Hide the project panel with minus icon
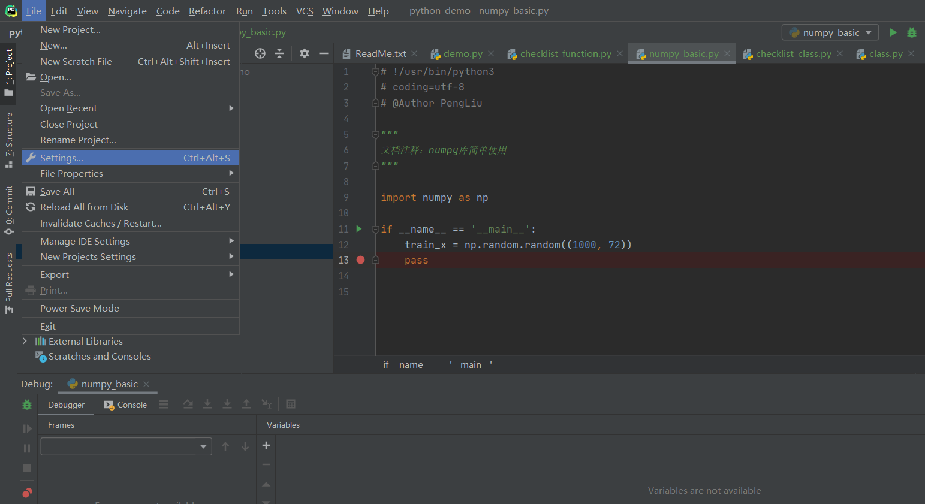The width and height of the screenshot is (925, 504). point(324,53)
